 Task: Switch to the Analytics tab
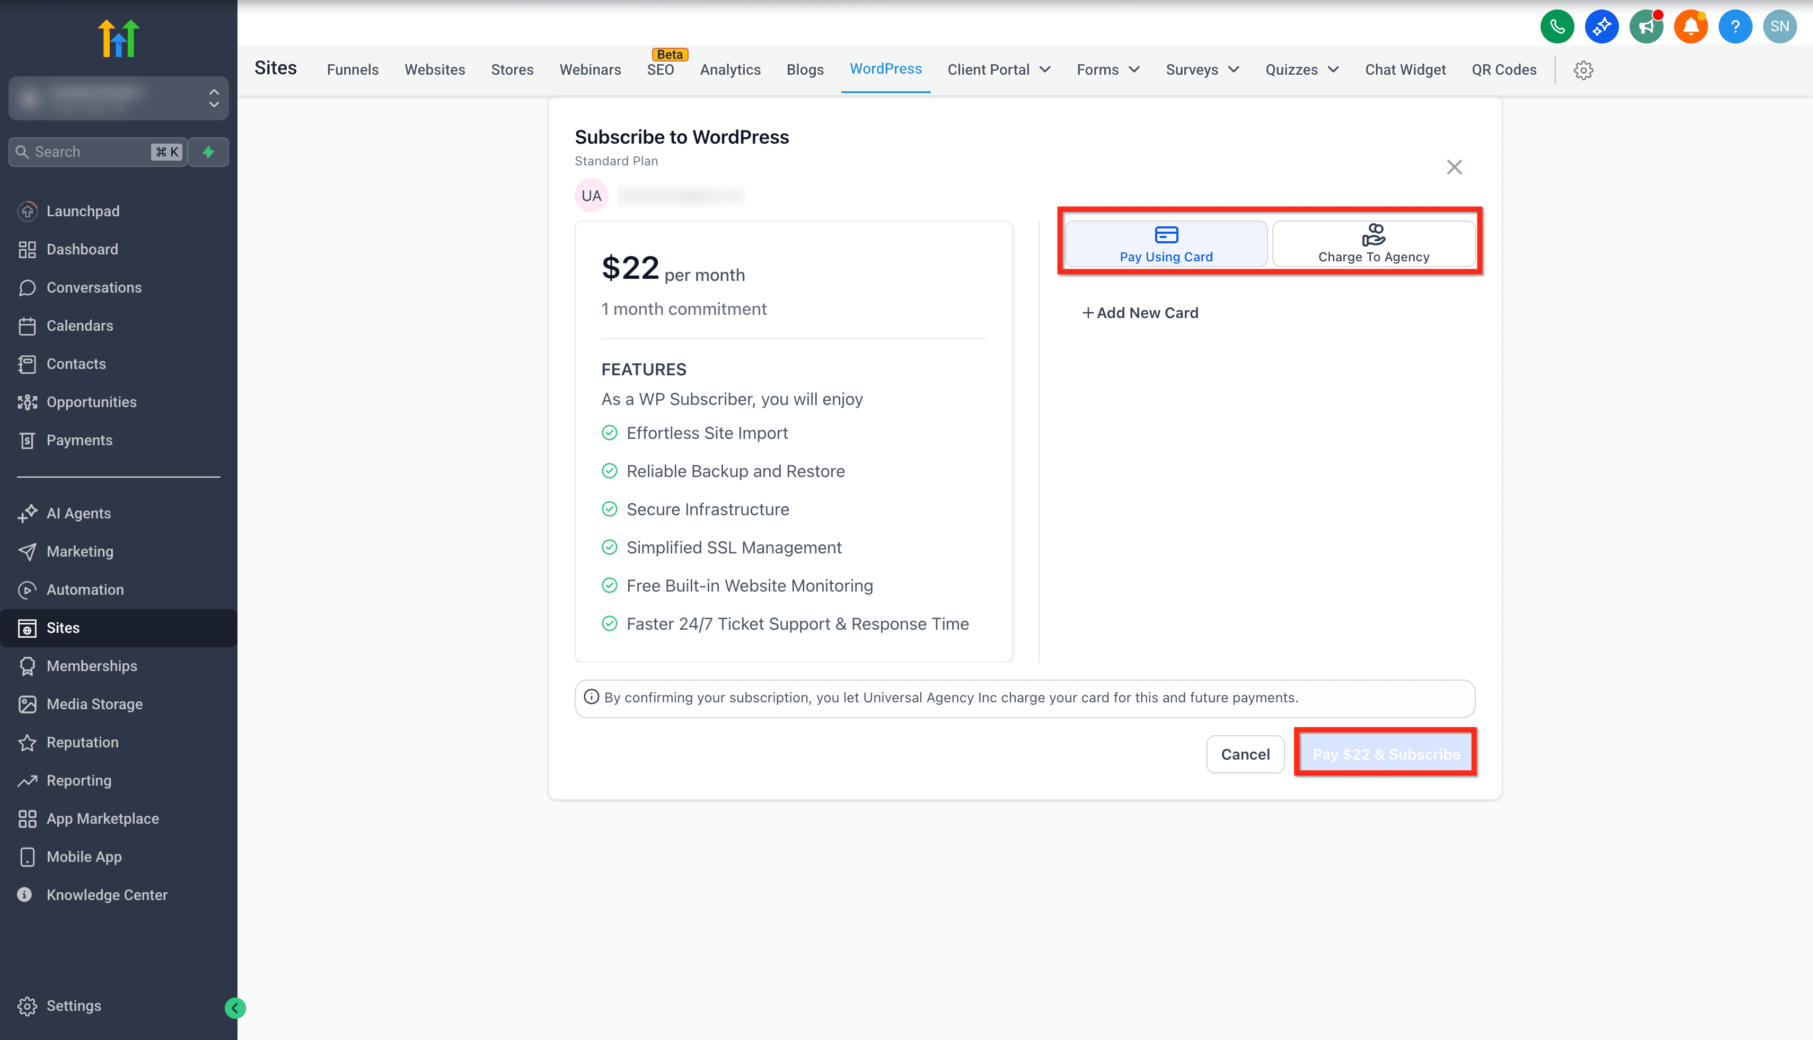point(730,69)
